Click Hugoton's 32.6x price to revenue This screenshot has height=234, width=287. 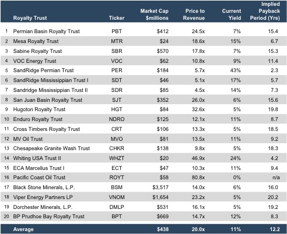(198, 109)
